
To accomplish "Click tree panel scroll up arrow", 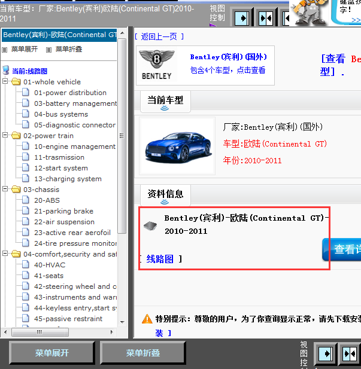I will click(122, 33).
